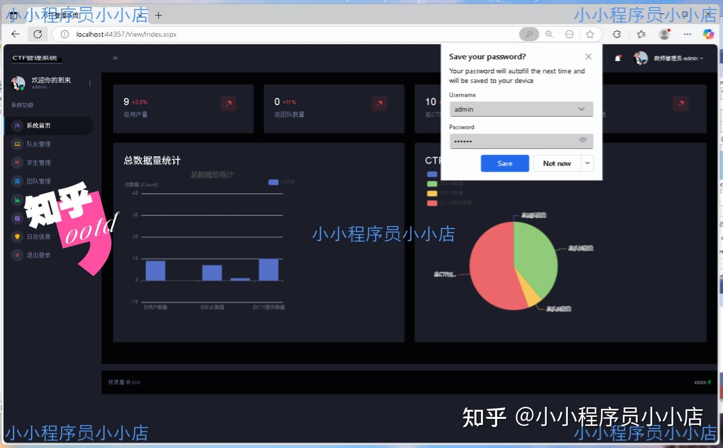Click the purple document sidebar icon

17,218
